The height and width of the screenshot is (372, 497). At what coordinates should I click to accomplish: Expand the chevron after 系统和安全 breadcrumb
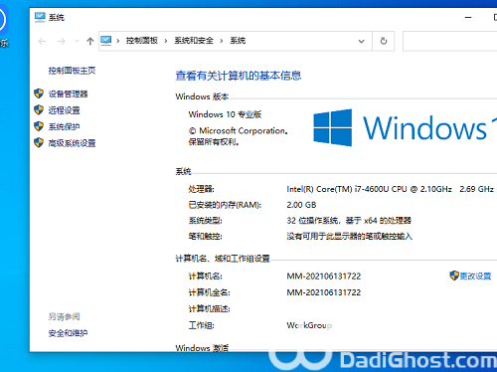pos(222,41)
